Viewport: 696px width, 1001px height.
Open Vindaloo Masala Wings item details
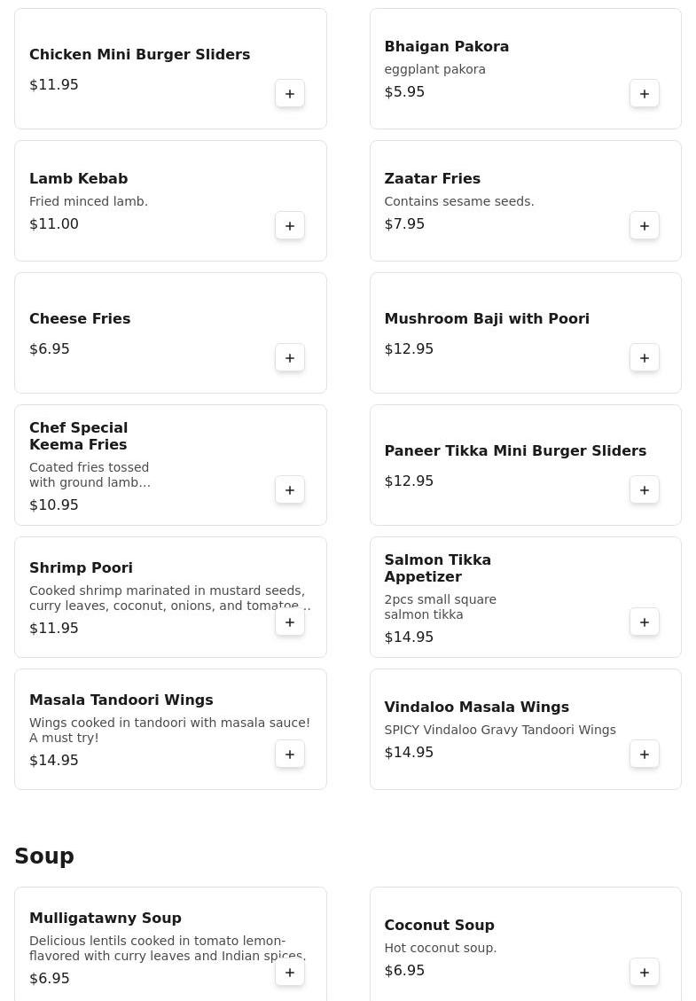[x=476, y=707]
